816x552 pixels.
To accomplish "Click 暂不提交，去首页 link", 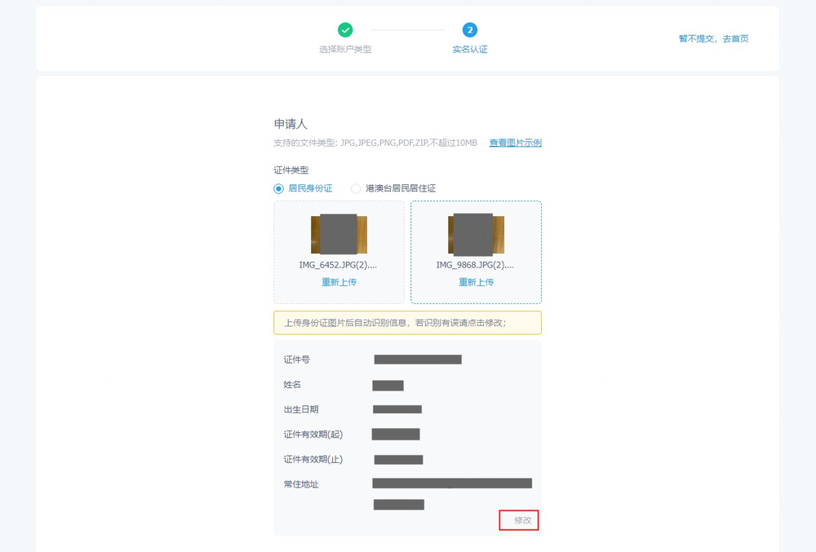I will (713, 38).
